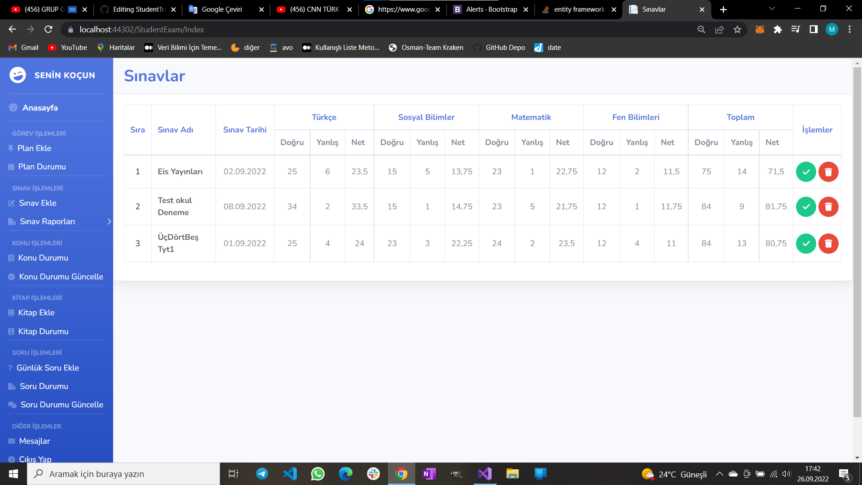Viewport: 862px width, 485px height.
Task: Open the Chrome profile avatar M
Action: point(831,29)
